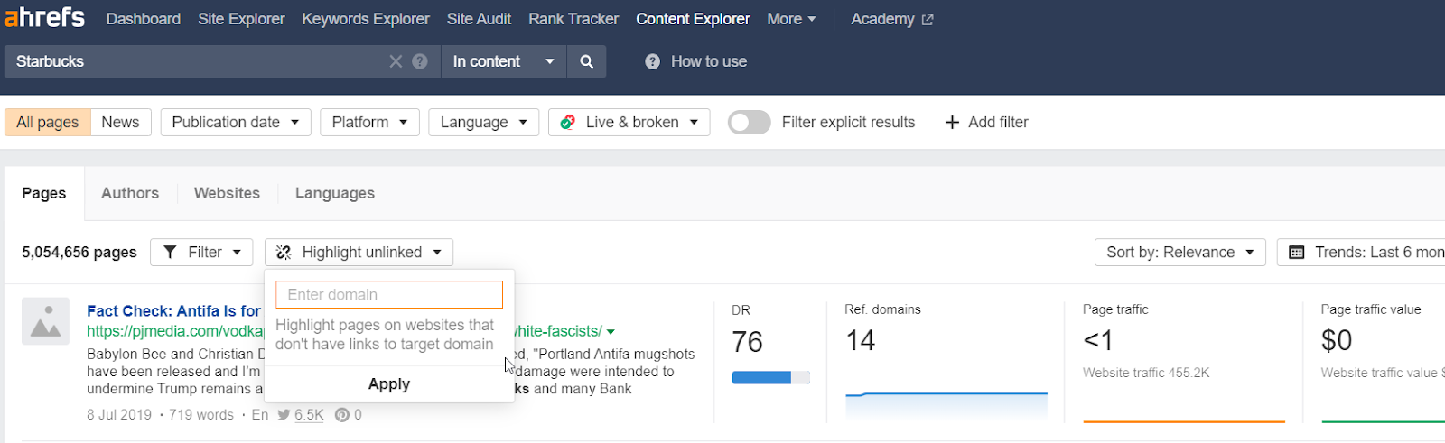1445x443 pixels.
Task: Open the Live & broken dropdown
Action: pyautogui.click(x=629, y=122)
